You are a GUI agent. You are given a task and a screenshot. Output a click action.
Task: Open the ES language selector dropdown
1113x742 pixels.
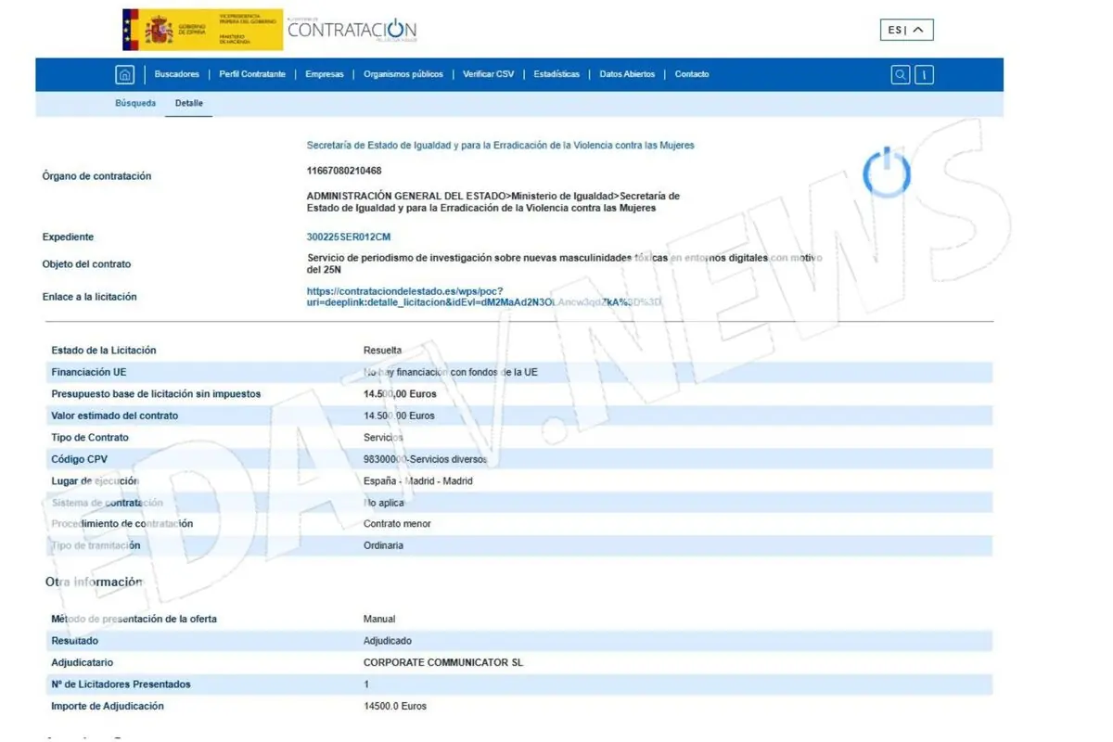(x=906, y=29)
